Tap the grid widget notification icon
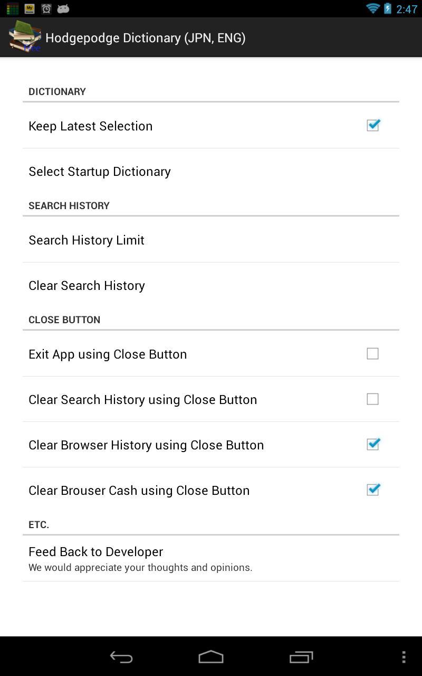Screen dimensions: 422x676 (12, 8)
